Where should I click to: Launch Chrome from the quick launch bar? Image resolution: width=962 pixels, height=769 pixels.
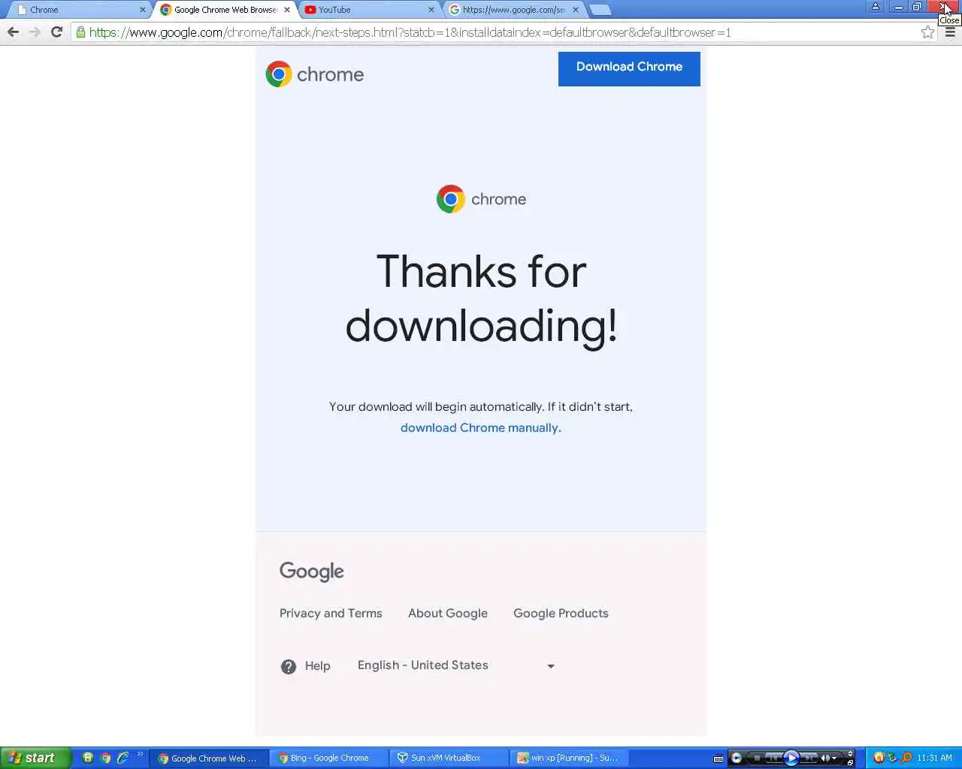coord(105,758)
